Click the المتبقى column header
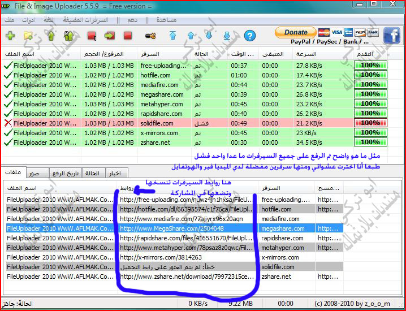This screenshot has width=406, height=311. 276,54
